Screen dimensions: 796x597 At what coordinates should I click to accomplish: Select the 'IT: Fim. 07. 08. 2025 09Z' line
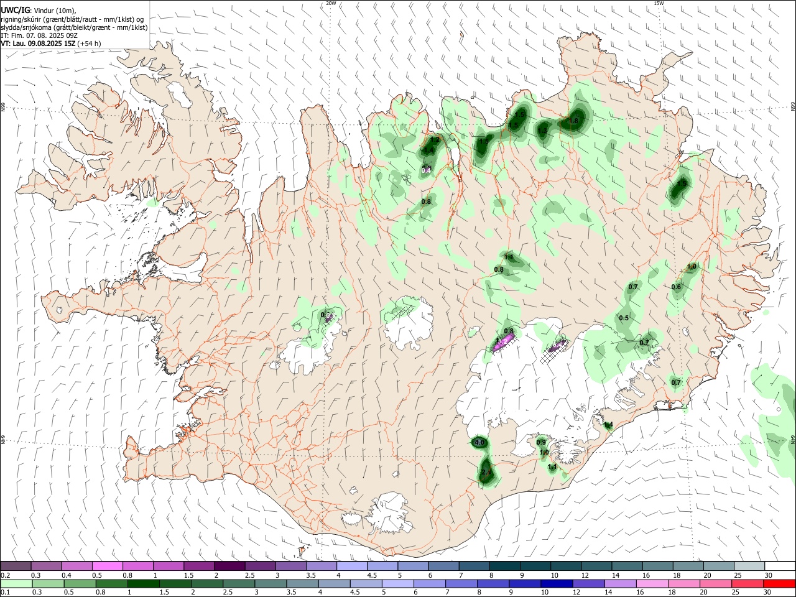39,35
